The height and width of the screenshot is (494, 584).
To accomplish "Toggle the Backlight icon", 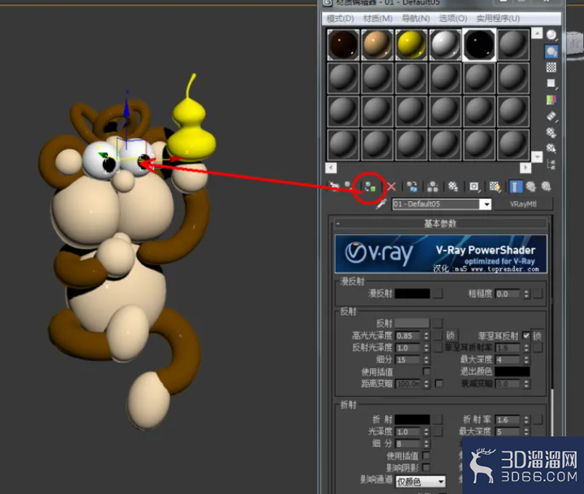I will click(552, 51).
